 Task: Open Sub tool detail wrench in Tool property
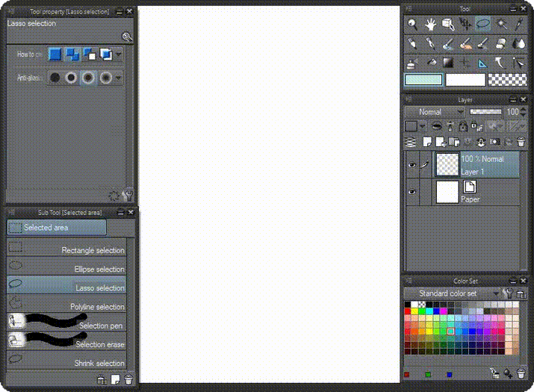click(128, 195)
